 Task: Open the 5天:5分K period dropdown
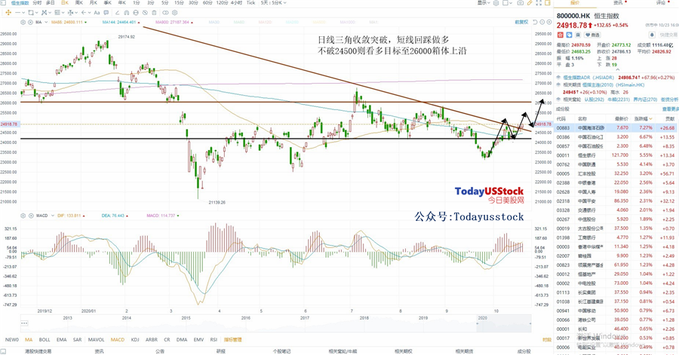click(274, 2)
